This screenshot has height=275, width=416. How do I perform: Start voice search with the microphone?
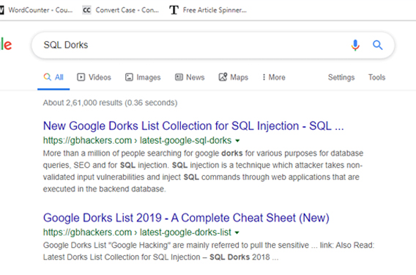(355, 45)
